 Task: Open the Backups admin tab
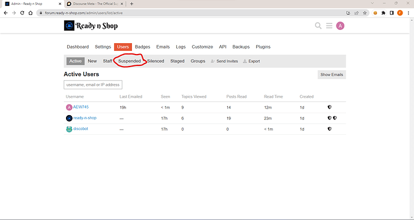pyautogui.click(x=241, y=47)
